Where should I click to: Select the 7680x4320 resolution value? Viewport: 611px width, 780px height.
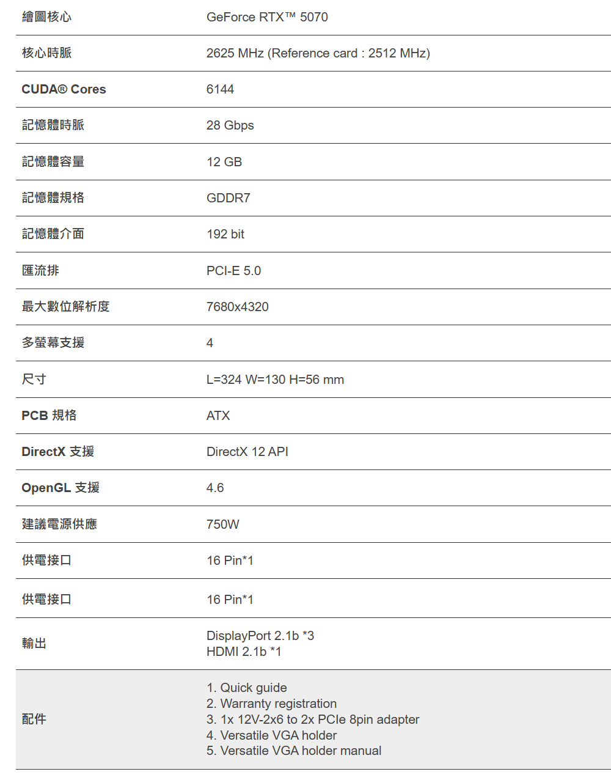pos(237,307)
